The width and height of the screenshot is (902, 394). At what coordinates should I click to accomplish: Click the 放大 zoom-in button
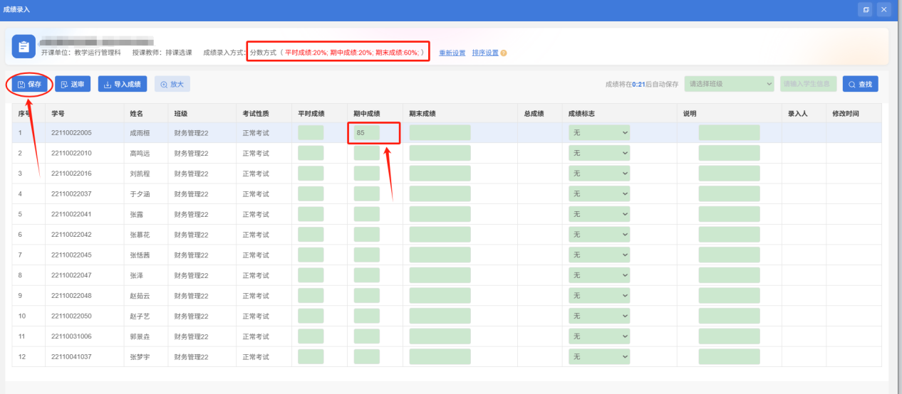(x=172, y=85)
